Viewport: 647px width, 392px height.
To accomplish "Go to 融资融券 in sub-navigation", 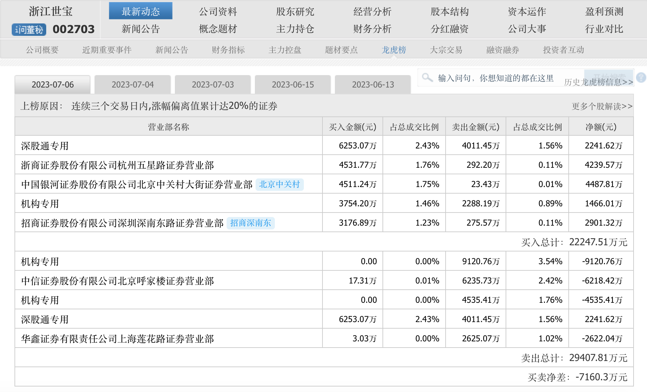I will pyautogui.click(x=502, y=50).
